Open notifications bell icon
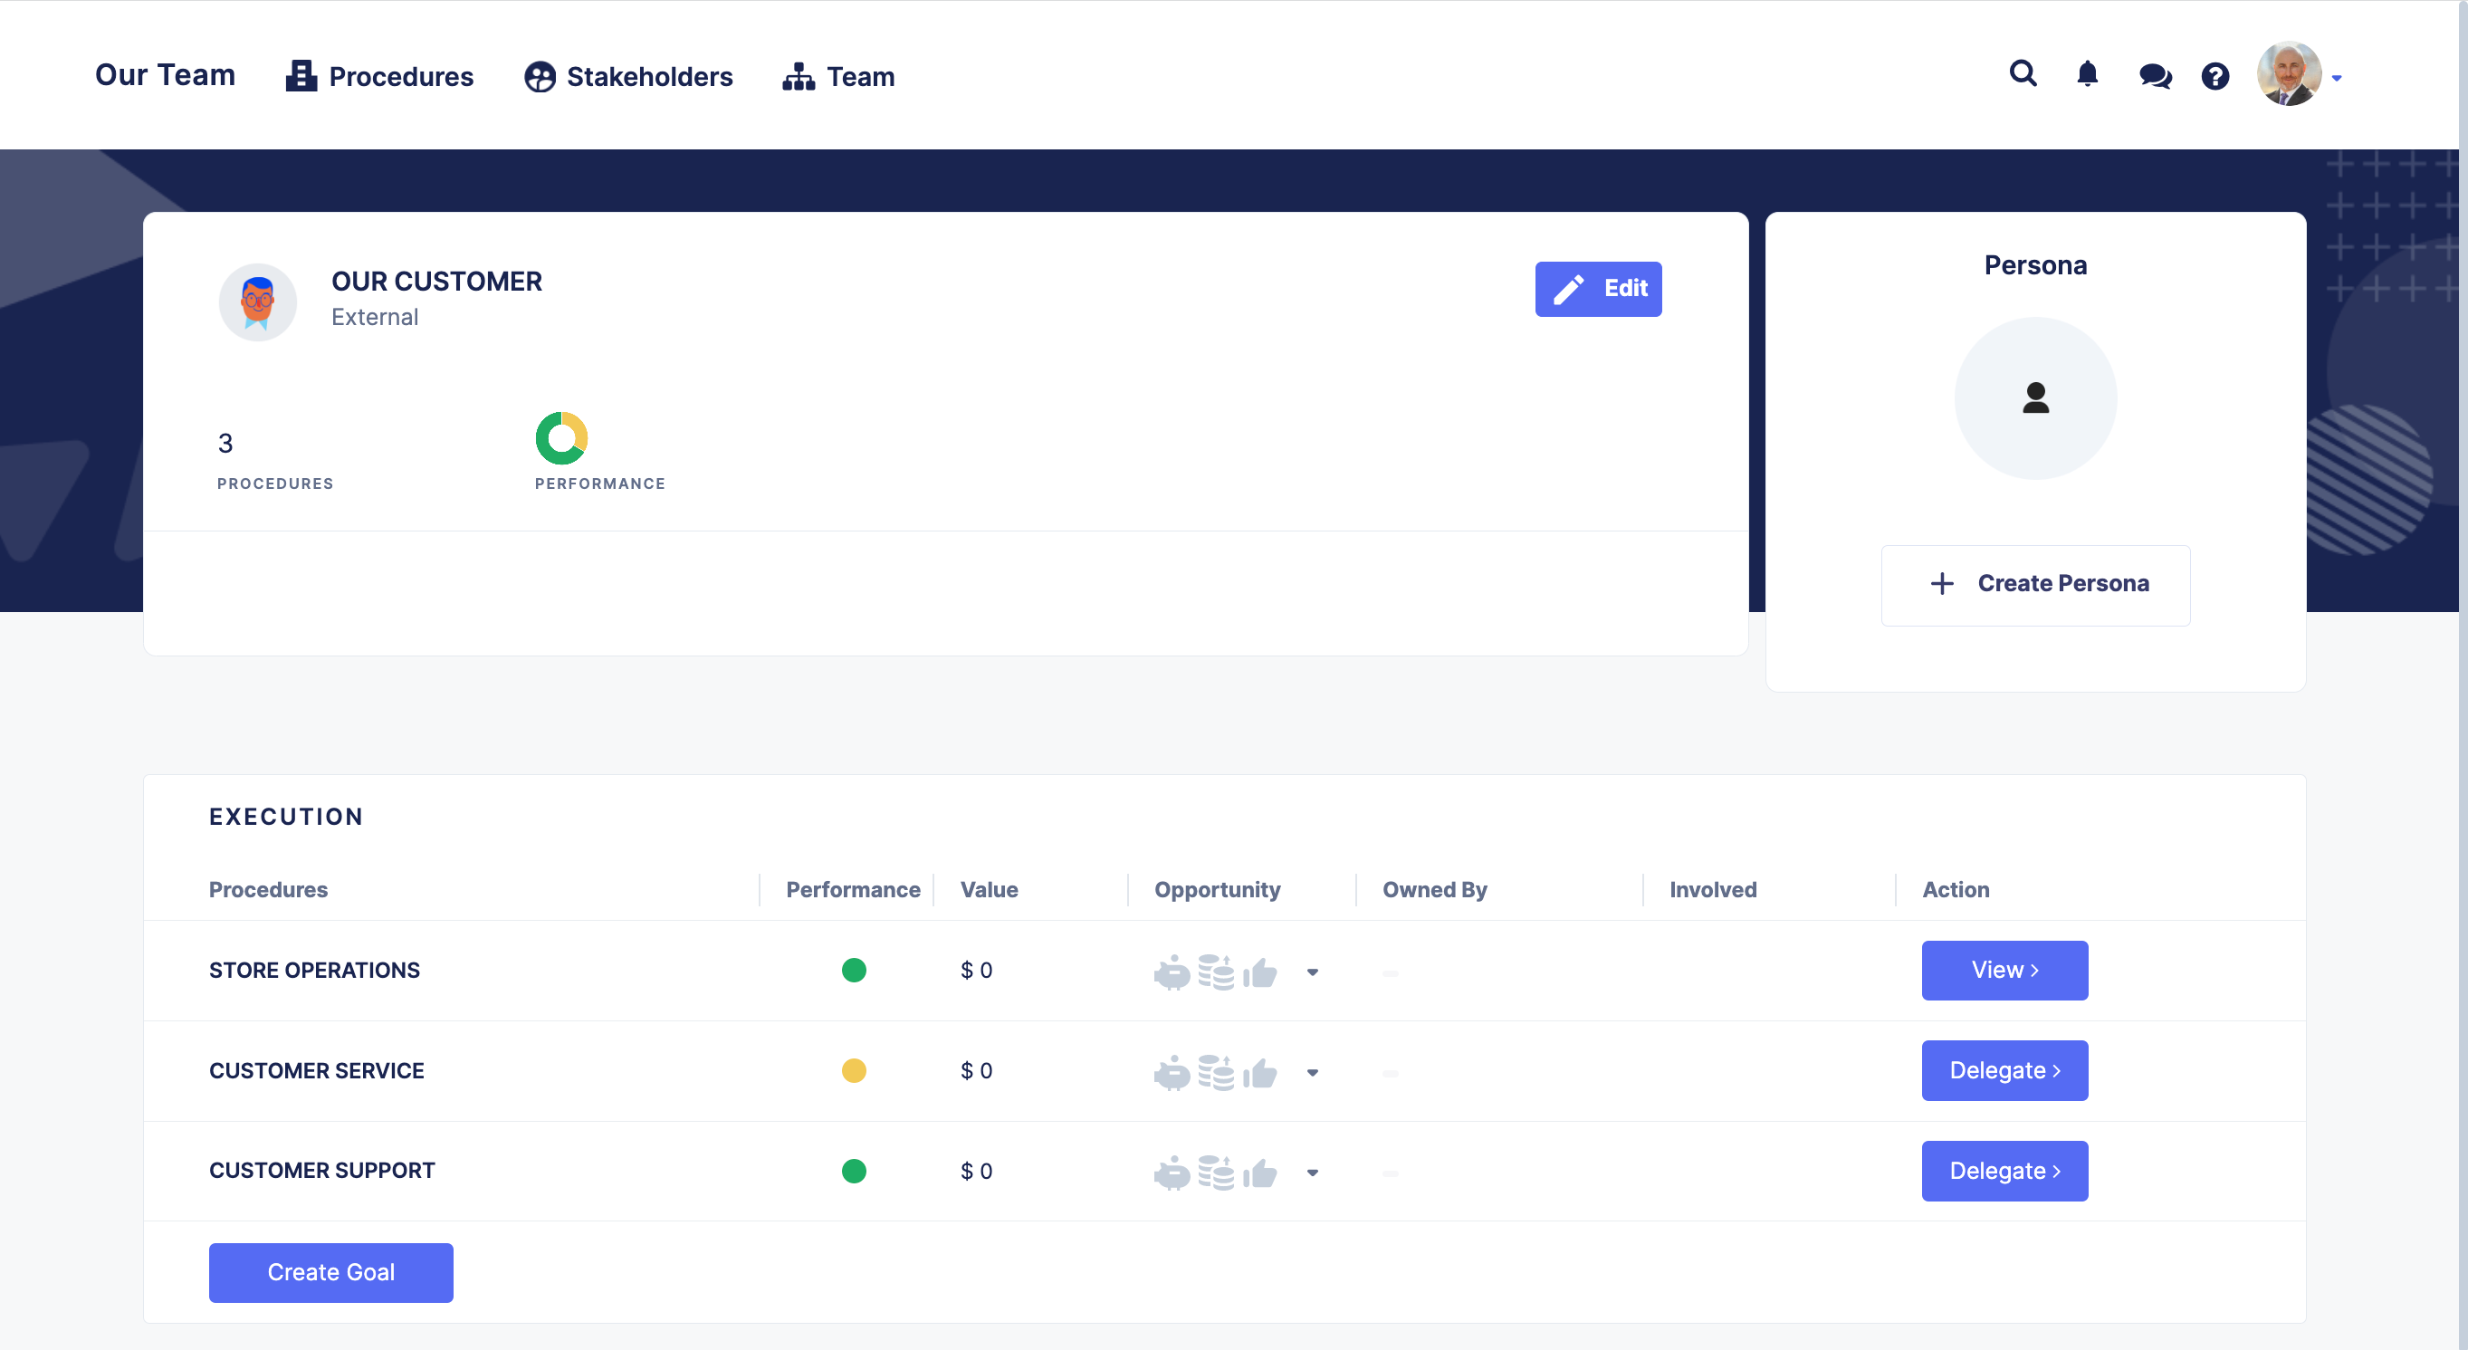2468x1350 pixels. [x=2087, y=73]
